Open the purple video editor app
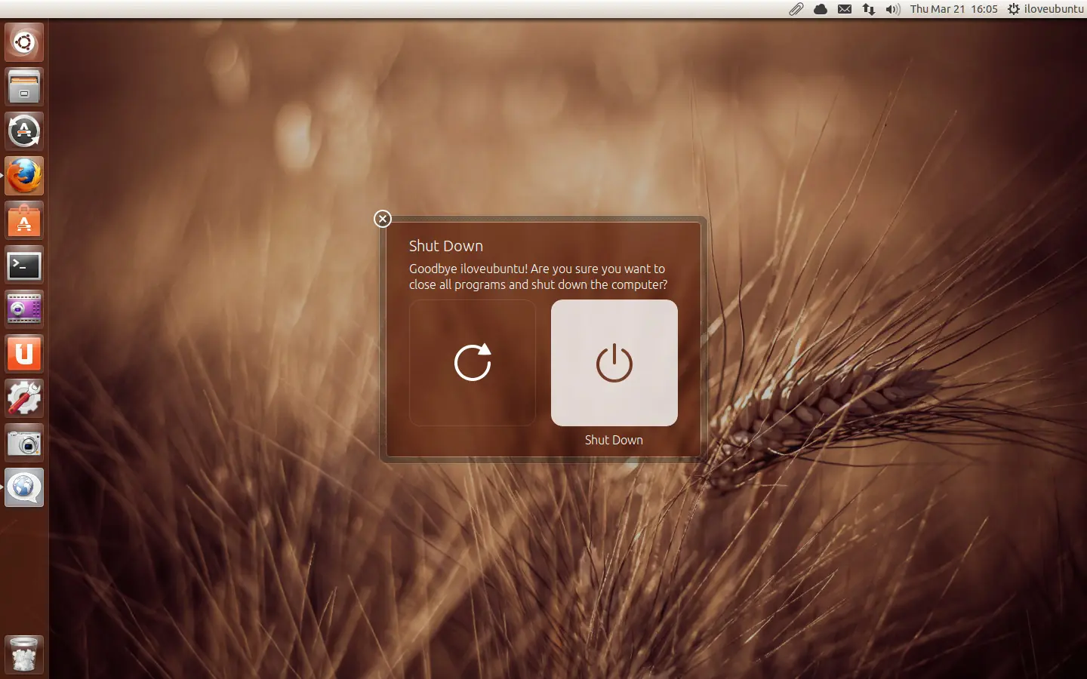 24,309
